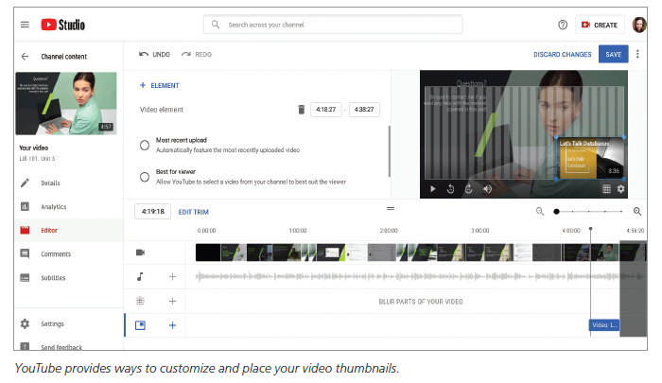Zoom out the timeline with magnifier icon
This screenshot has height=383, width=662.
(540, 211)
